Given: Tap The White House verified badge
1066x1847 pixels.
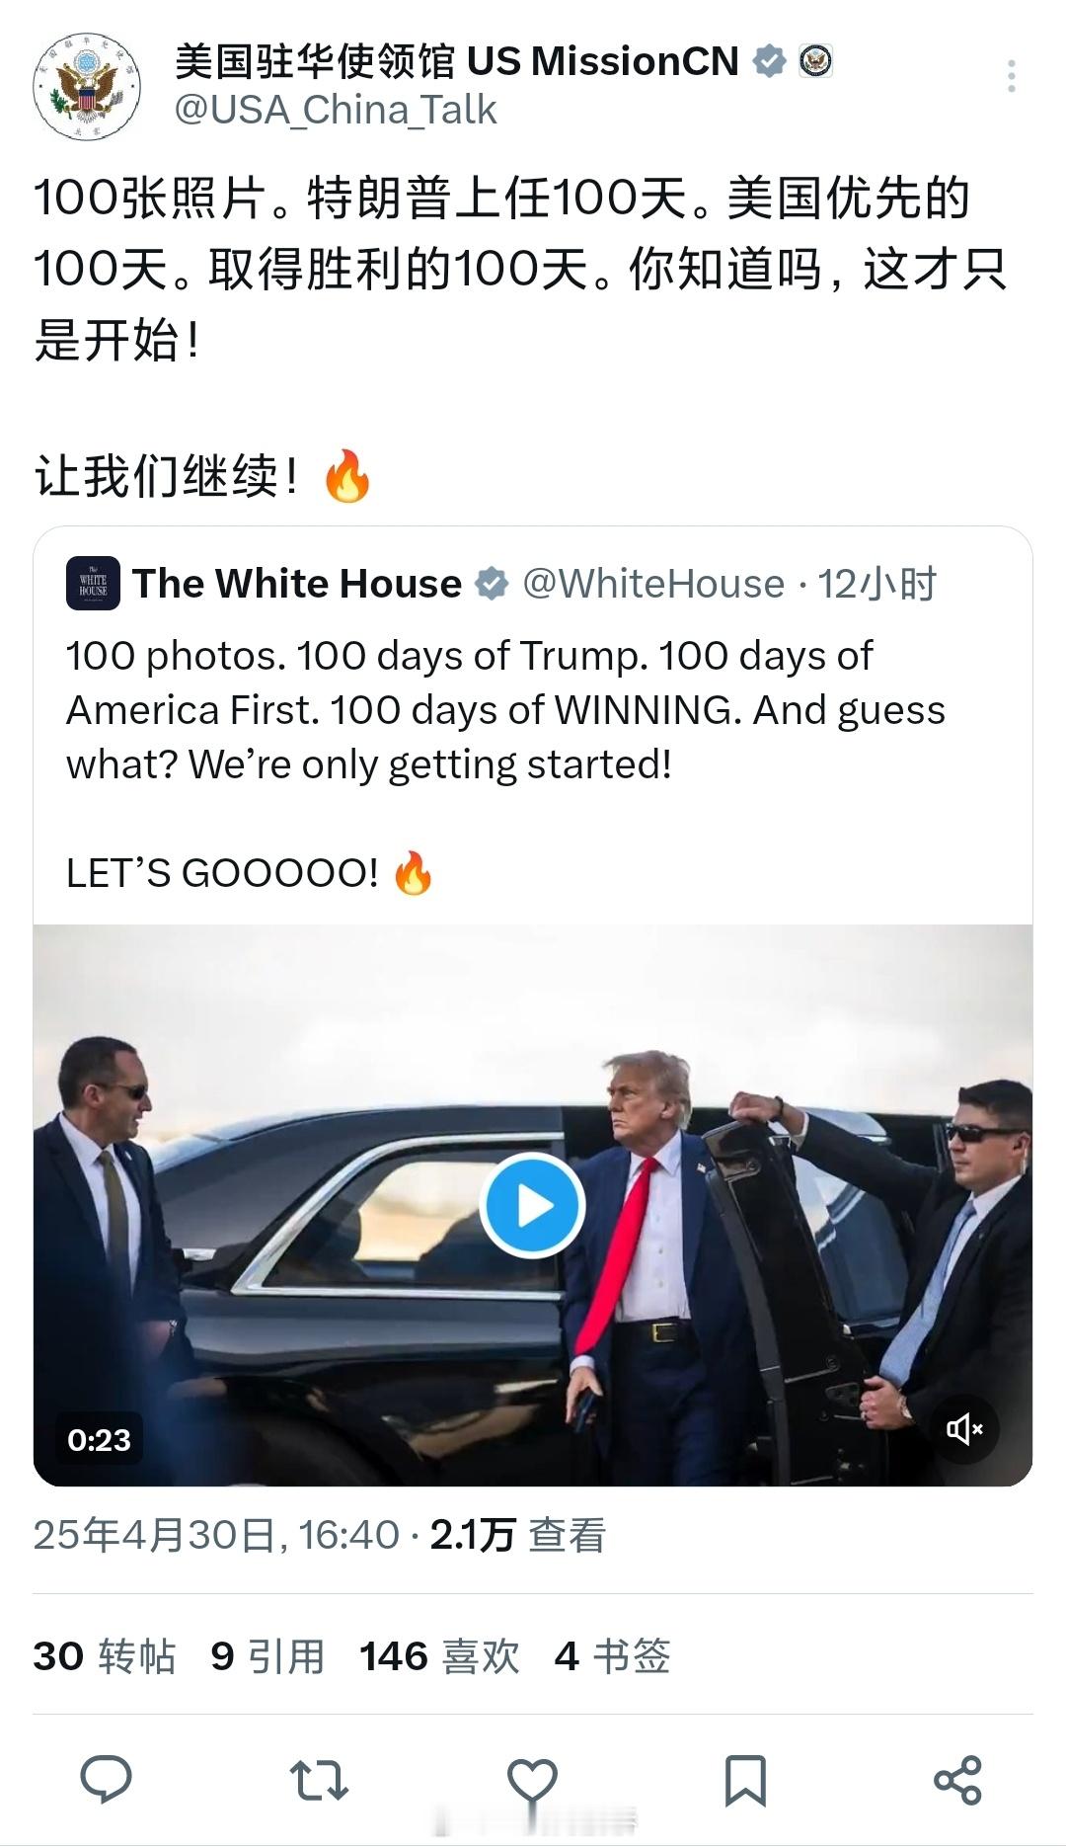Looking at the screenshot, I should (492, 584).
